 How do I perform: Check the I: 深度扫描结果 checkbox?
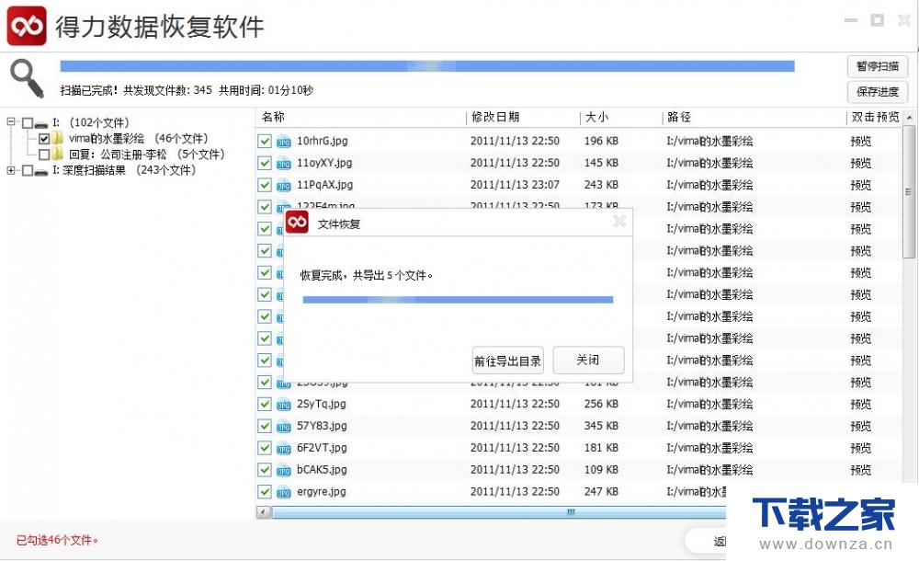click(28, 171)
